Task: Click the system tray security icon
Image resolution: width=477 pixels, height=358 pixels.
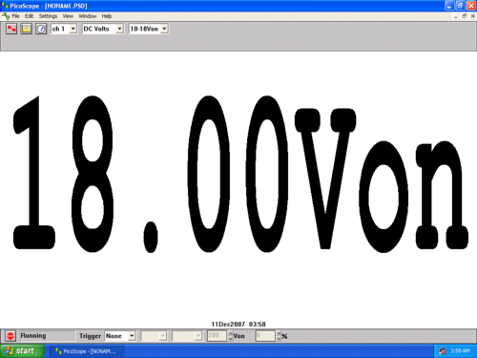Action: point(443,351)
